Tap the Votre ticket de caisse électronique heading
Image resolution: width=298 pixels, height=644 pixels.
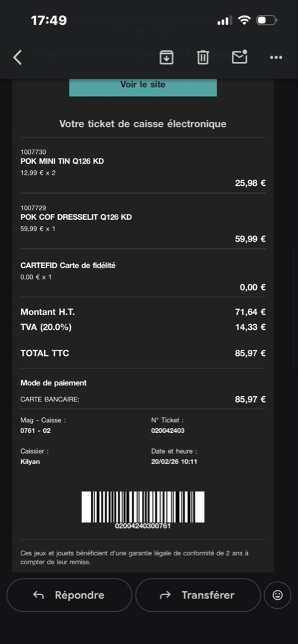[x=143, y=124]
